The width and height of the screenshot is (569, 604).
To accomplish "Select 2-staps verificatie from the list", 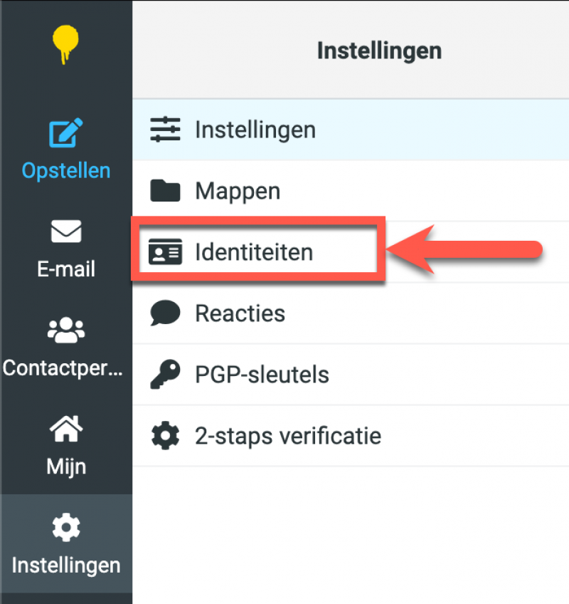I will [287, 435].
